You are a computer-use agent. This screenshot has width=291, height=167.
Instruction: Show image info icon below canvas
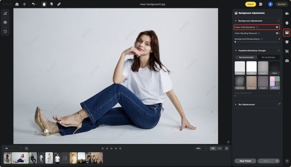point(228,142)
